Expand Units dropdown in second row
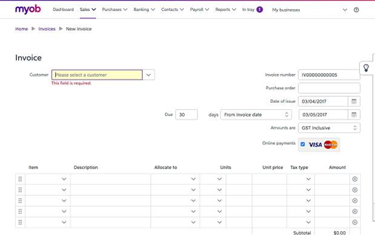The height and width of the screenshot is (235, 375). click(x=220, y=190)
